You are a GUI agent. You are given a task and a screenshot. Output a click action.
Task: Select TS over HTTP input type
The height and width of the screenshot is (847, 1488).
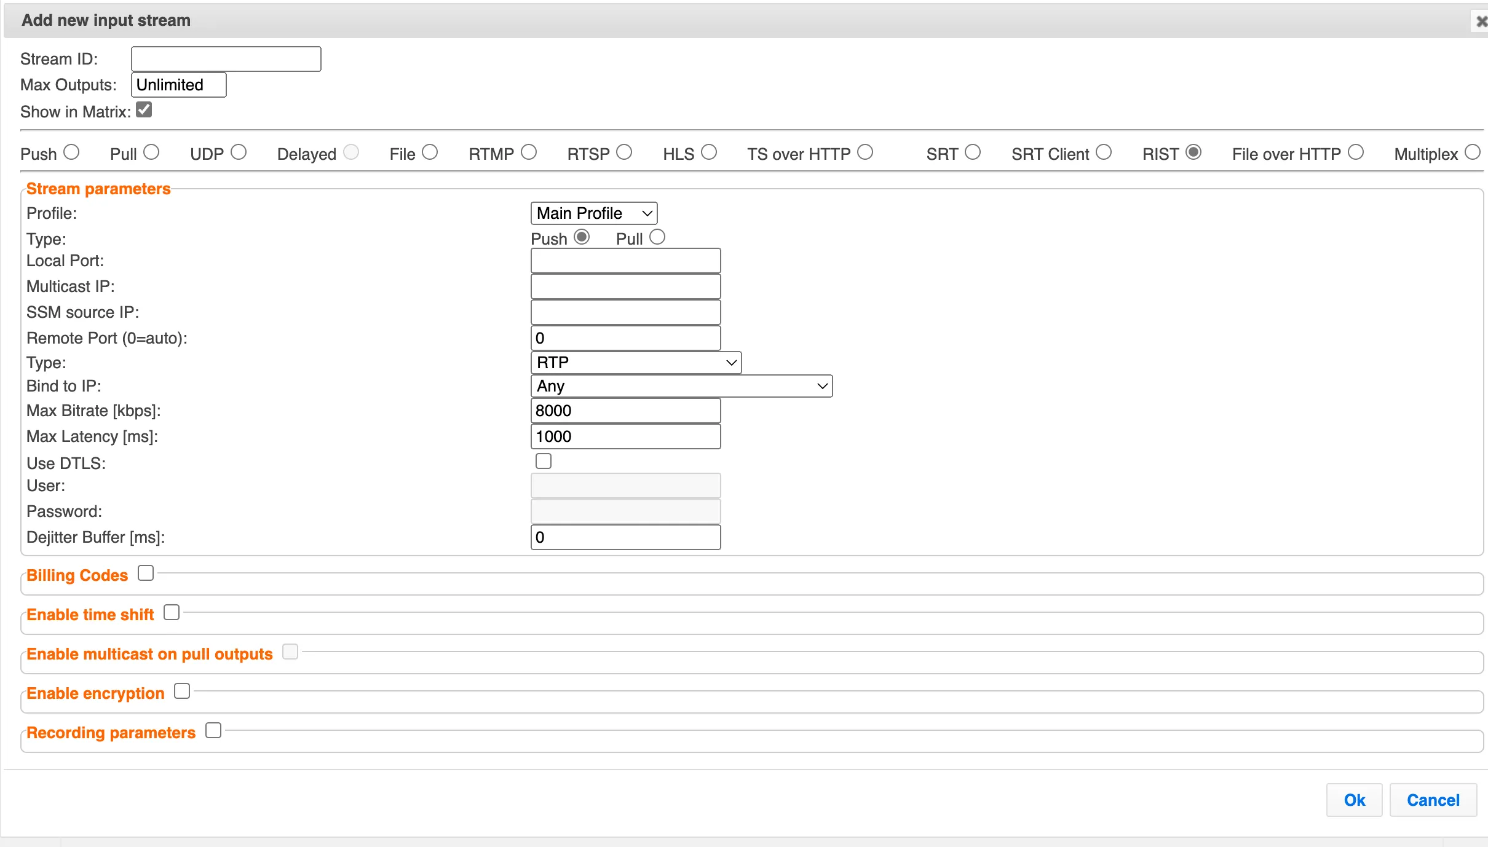coord(865,152)
